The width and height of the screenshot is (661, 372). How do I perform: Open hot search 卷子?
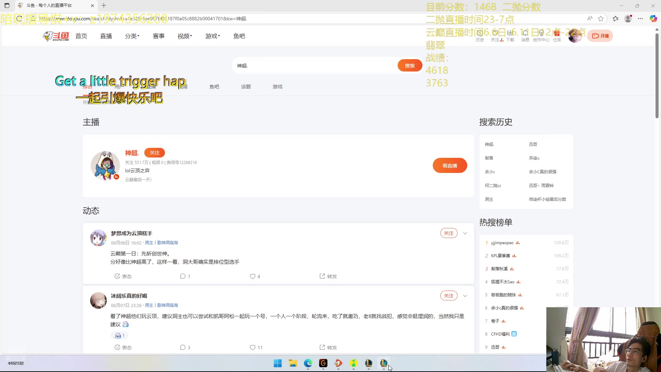495,321
